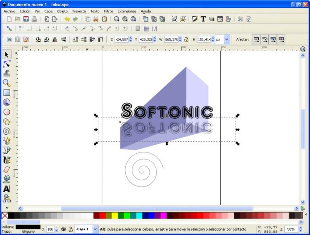This screenshot has height=235, width=310.
Task: Click the Print icon
Action: pos(34,19)
